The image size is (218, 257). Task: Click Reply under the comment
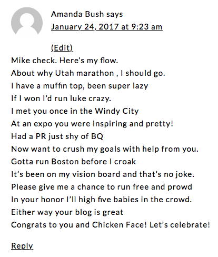[22, 246]
